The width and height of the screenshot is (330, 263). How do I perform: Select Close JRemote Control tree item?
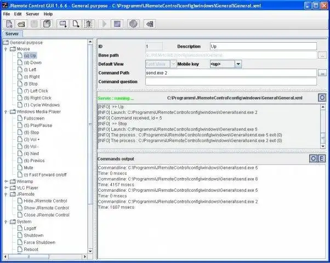click(47, 215)
